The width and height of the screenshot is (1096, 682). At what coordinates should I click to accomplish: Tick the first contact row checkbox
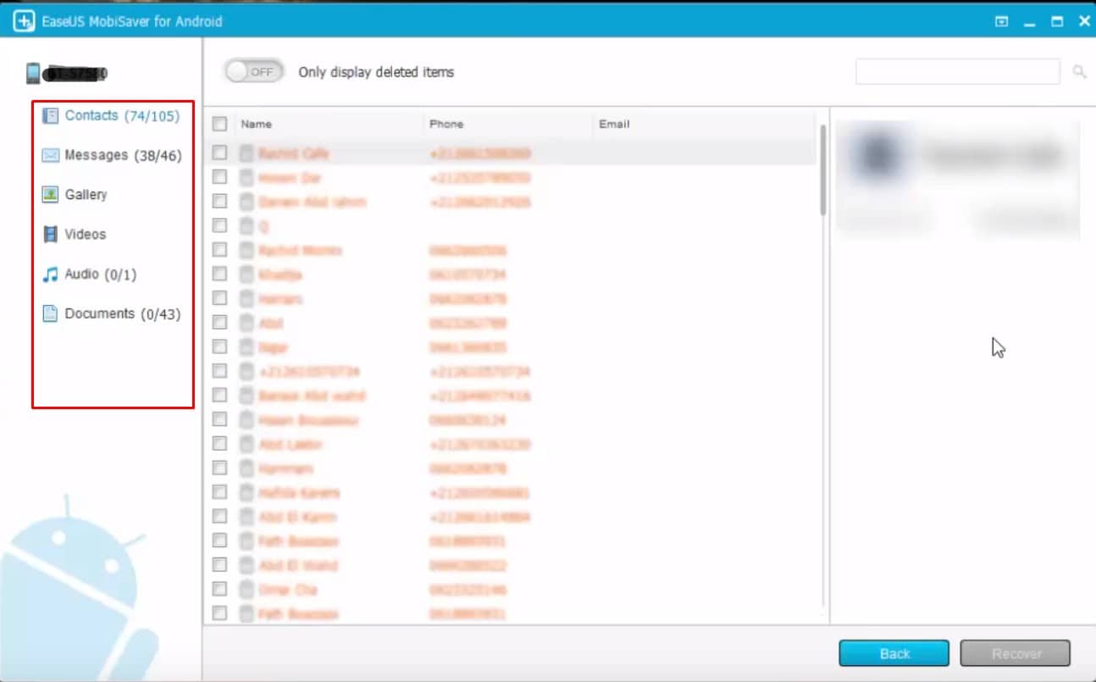[x=219, y=153]
